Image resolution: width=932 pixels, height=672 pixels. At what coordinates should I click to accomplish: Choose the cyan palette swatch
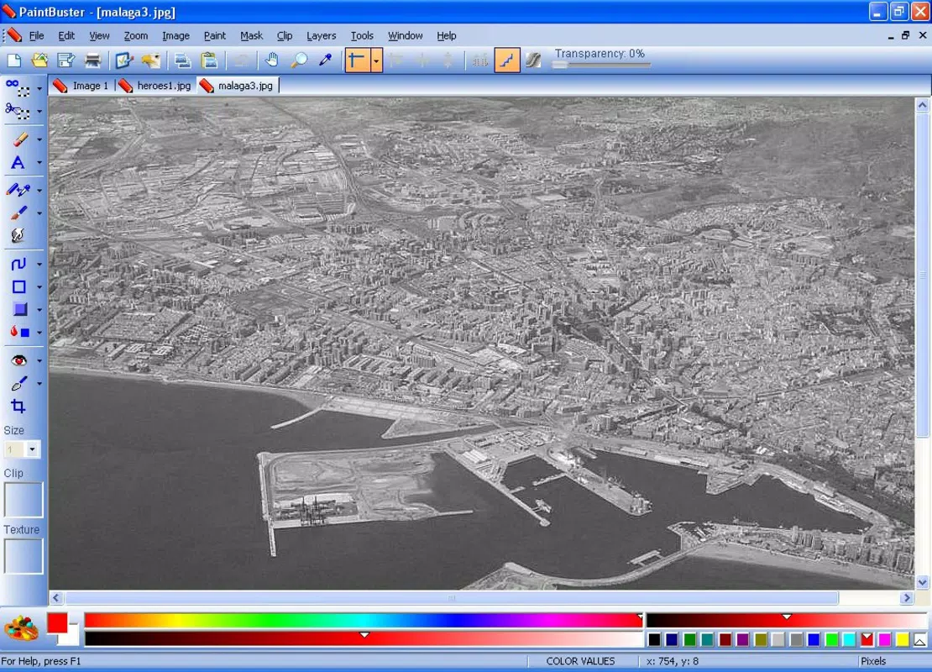[850, 639]
